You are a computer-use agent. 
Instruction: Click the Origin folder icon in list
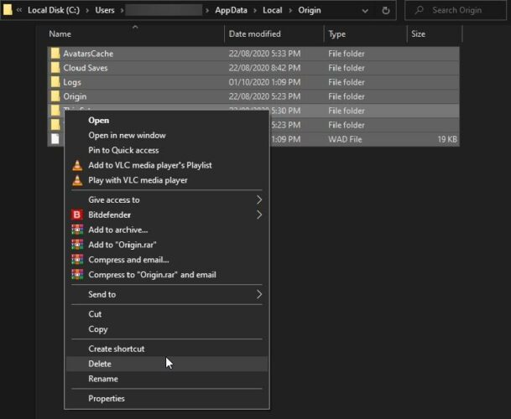coord(55,96)
